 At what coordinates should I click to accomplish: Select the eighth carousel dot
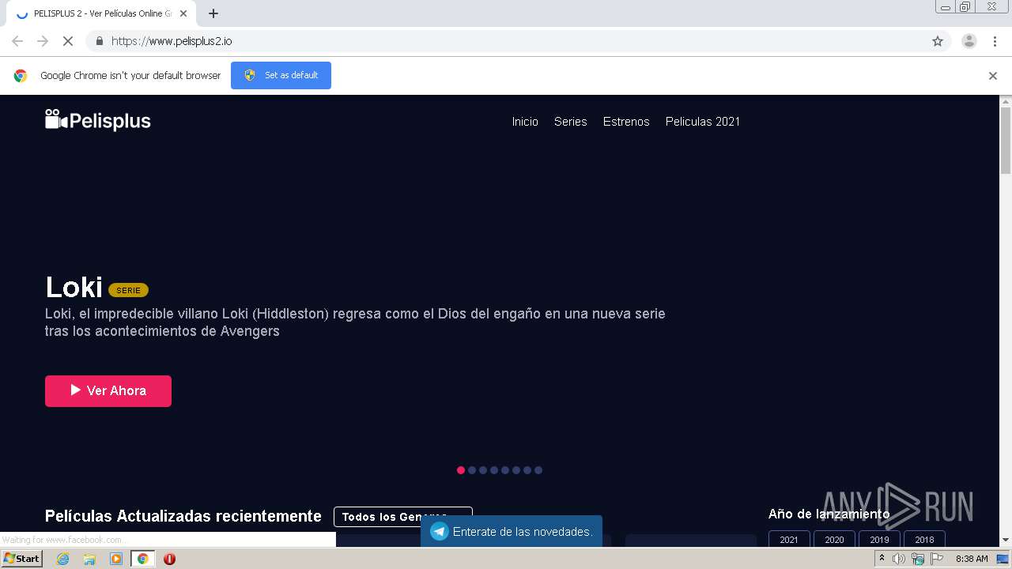coord(538,470)
